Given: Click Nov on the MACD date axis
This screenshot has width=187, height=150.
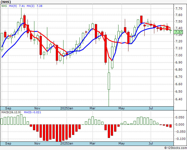Looking at the screenshot, I should [x=37, y=143].
